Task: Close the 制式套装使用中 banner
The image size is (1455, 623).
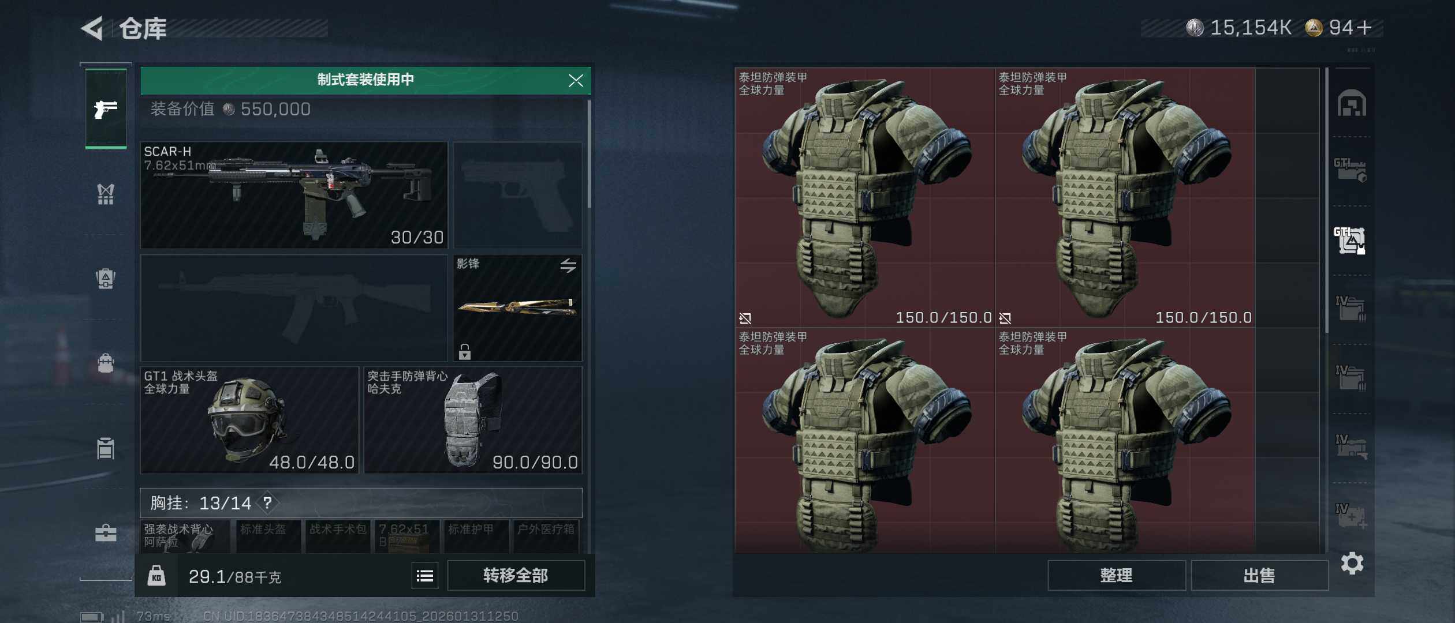Action: (576, 80)
